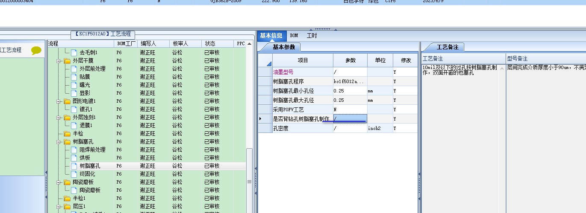The image size is (586, 213).
Task: Select the 树脂塞孔程序 item cell
Action: click(303, 81)
